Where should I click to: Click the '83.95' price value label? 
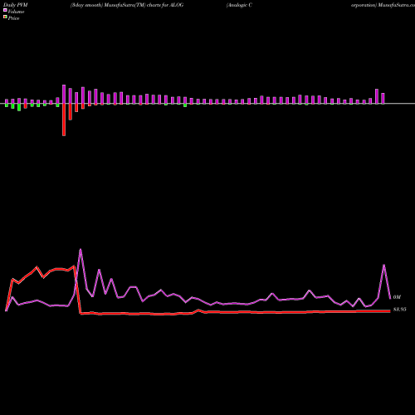click(x=400, y=310)
